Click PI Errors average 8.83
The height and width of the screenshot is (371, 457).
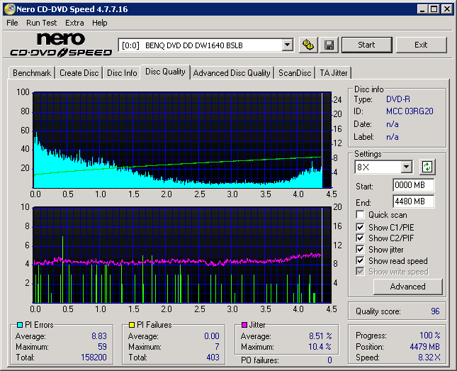coord(99,336)
